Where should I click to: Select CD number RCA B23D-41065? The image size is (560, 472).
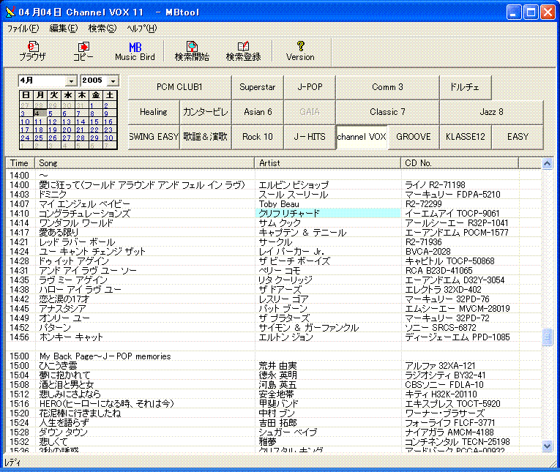coord(438,271)
